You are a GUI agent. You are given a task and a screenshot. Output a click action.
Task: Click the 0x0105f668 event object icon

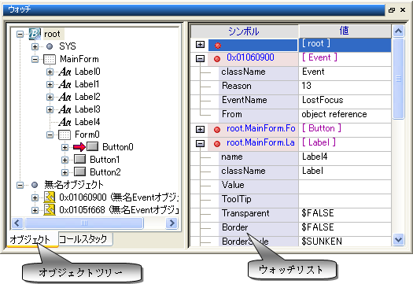coord(50,210)
